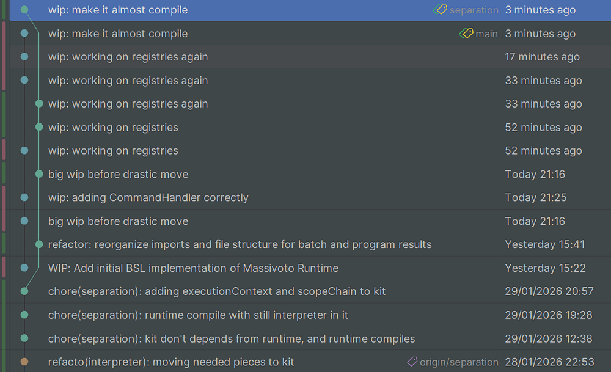Click the origin/separation branch label
Screen dimensions: 611x372
(x=459, y=362)
